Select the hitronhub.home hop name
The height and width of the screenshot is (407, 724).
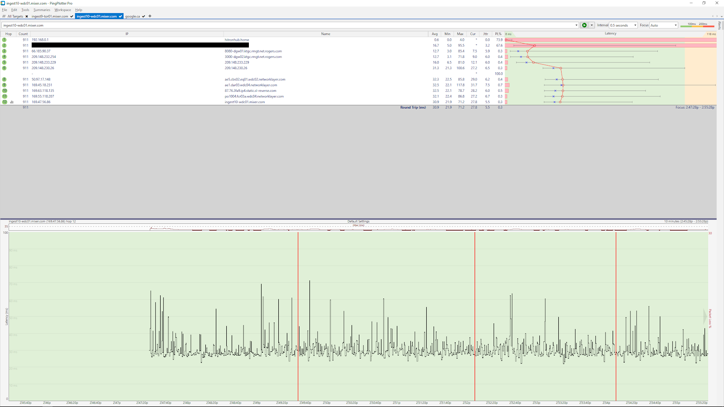point(237,40)
